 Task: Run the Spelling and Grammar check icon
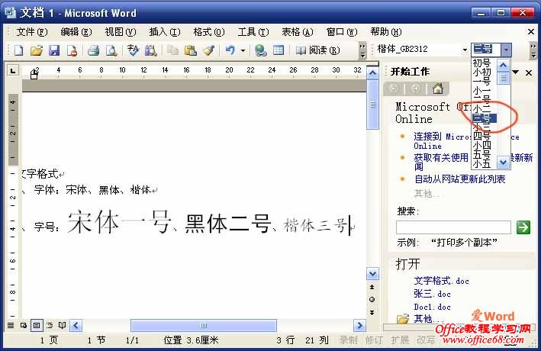pos(133,50)
